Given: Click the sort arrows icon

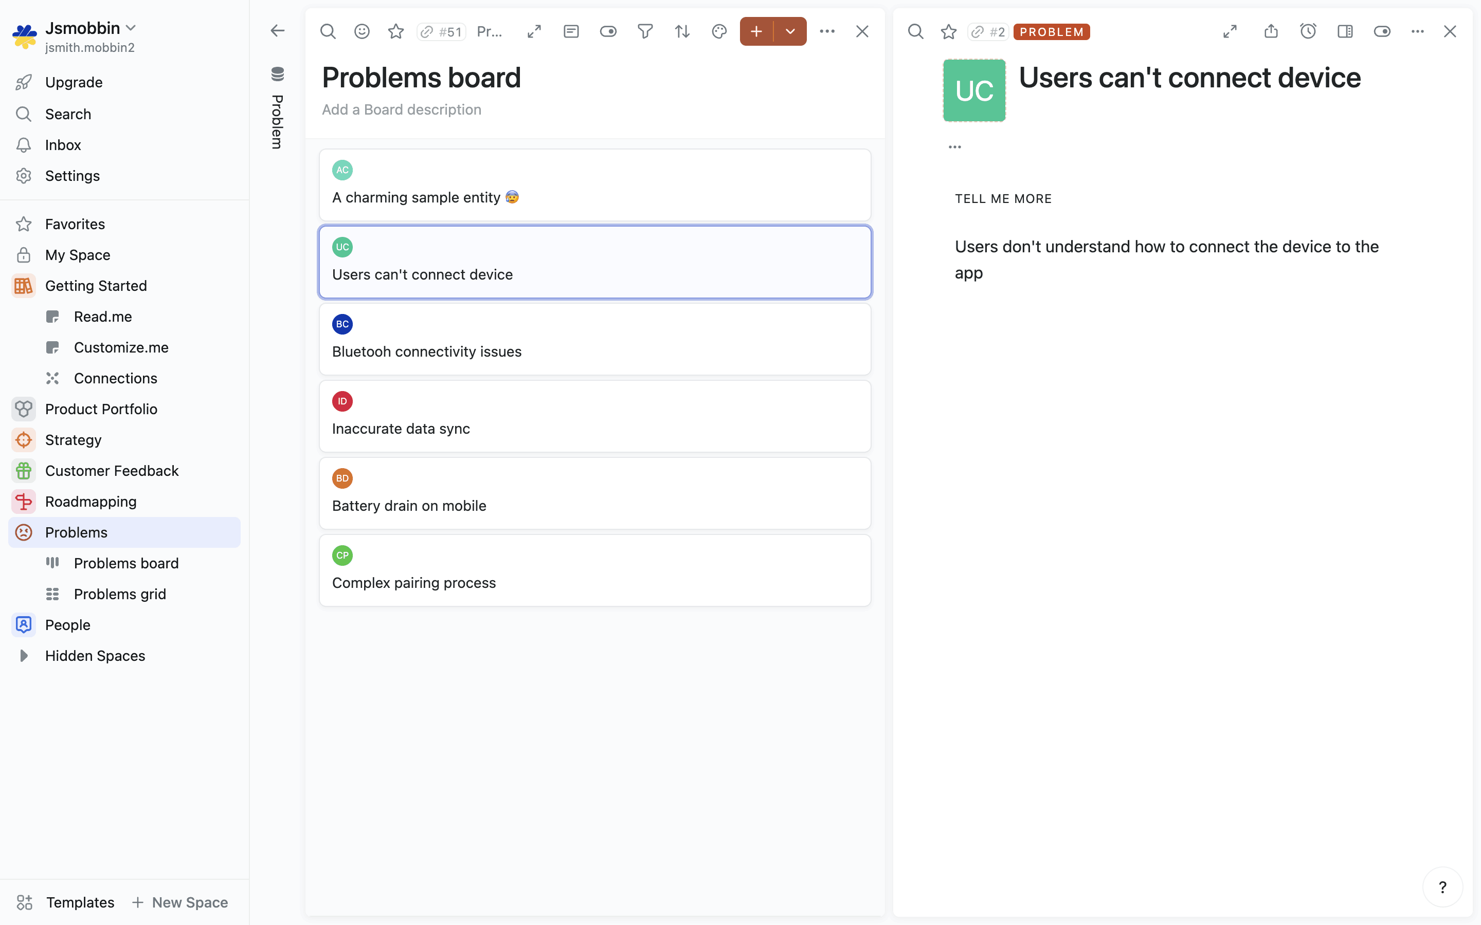Looking at the screenshot, I should coord(682,31).
